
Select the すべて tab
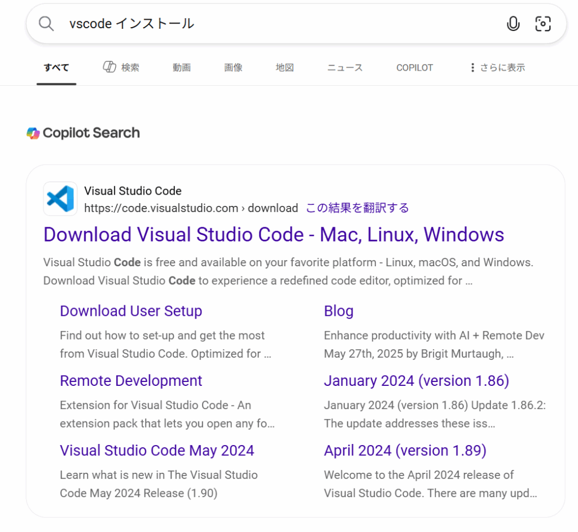56,68
